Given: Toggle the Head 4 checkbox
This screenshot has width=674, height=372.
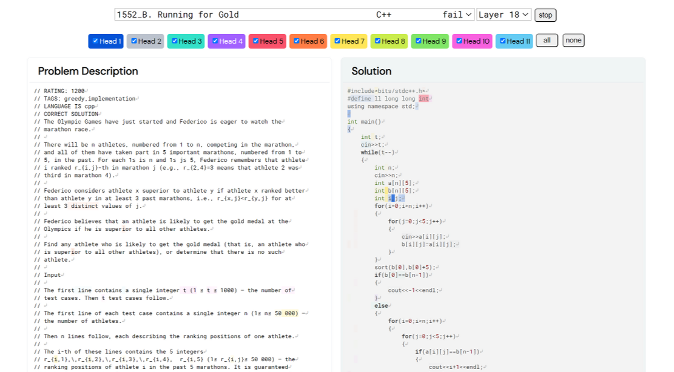Looking at the screenshot, I should click(x=215, y=41).
